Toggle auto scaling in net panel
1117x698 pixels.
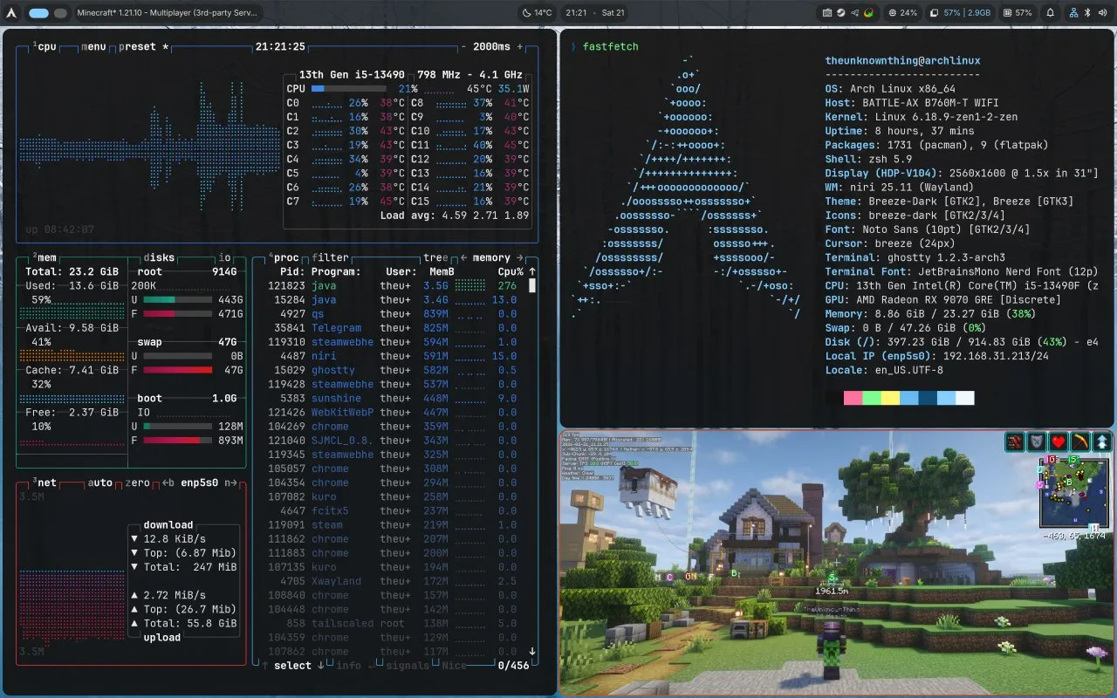coord(100,482)
